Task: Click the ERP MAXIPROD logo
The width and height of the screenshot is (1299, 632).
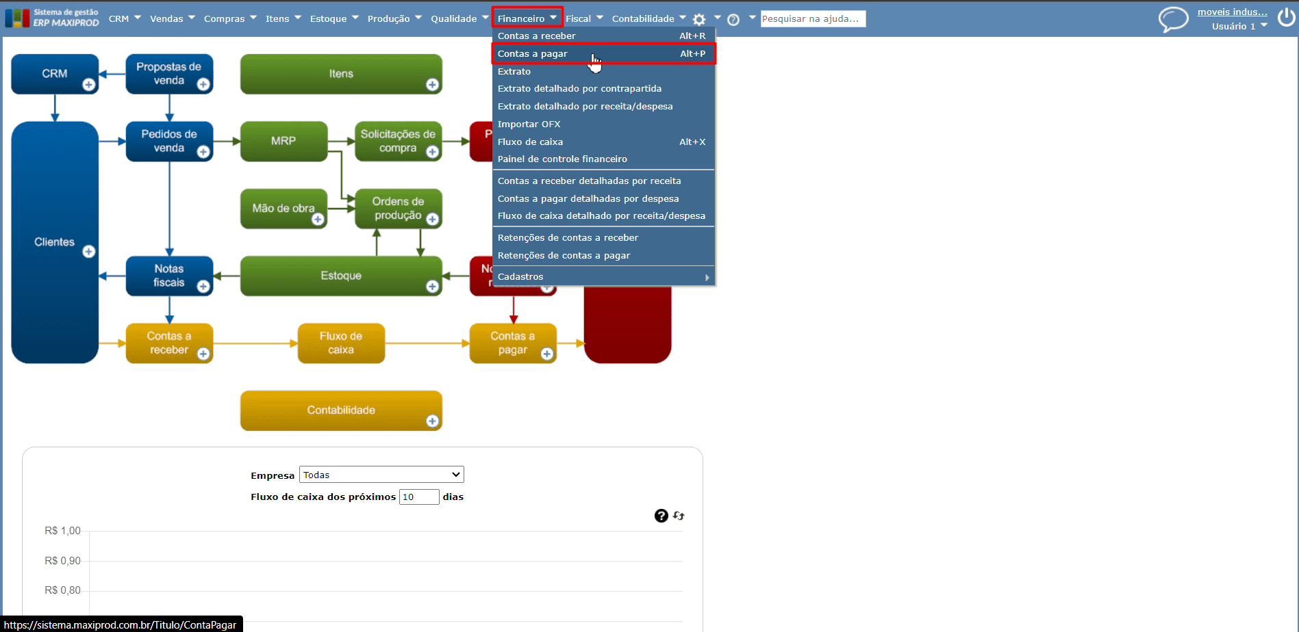Action: point(52,18)
